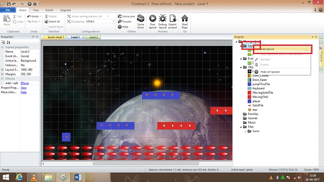Switch to the Events ribbon tab

(x=49, y=10)
